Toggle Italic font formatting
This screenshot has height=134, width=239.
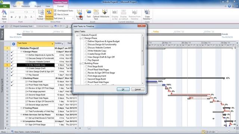coord(16,17)
